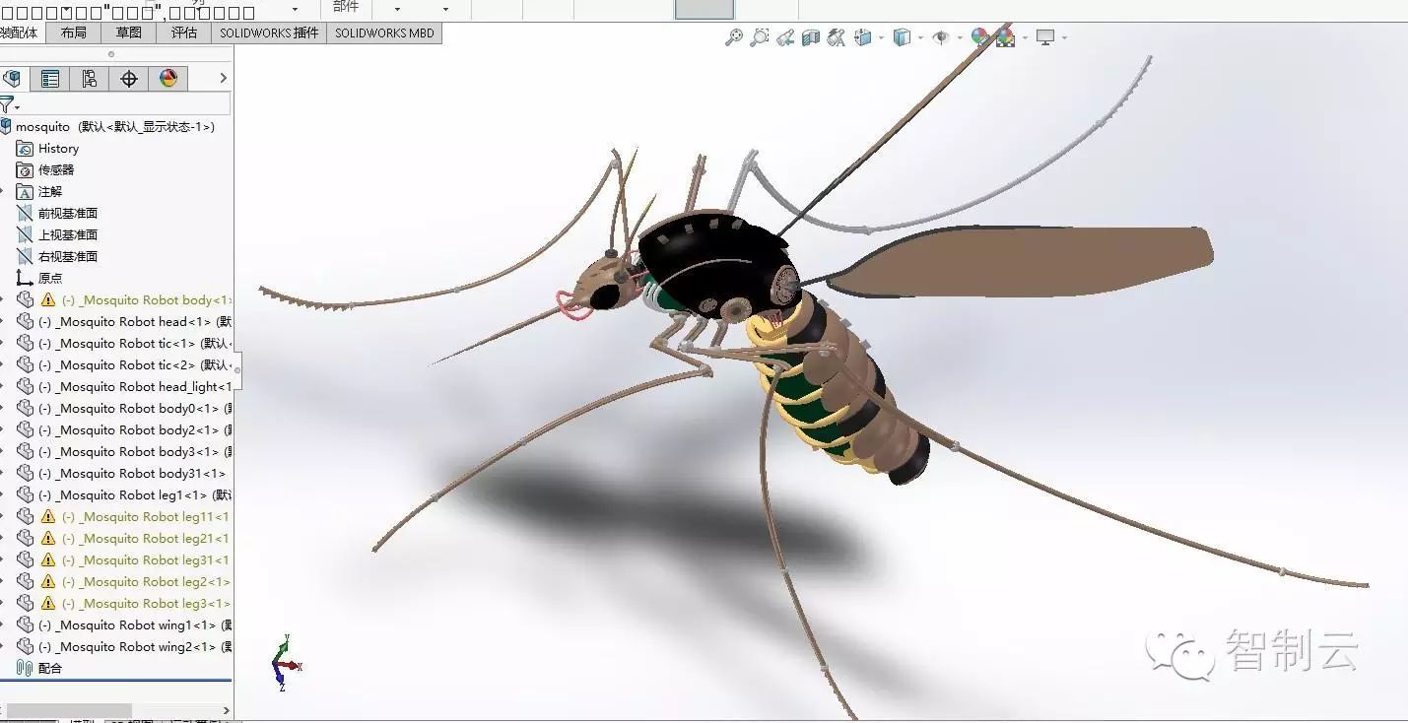Select _Mosquito Robot head_light<1> component
The width and height of the screenshot is (1408, 723).
[x=124, y=387]
